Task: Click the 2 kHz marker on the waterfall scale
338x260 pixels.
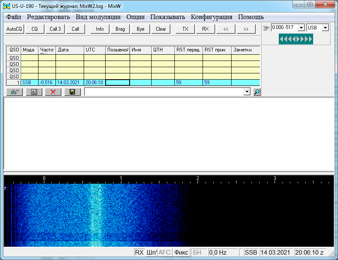Action: tap(198, 178)
